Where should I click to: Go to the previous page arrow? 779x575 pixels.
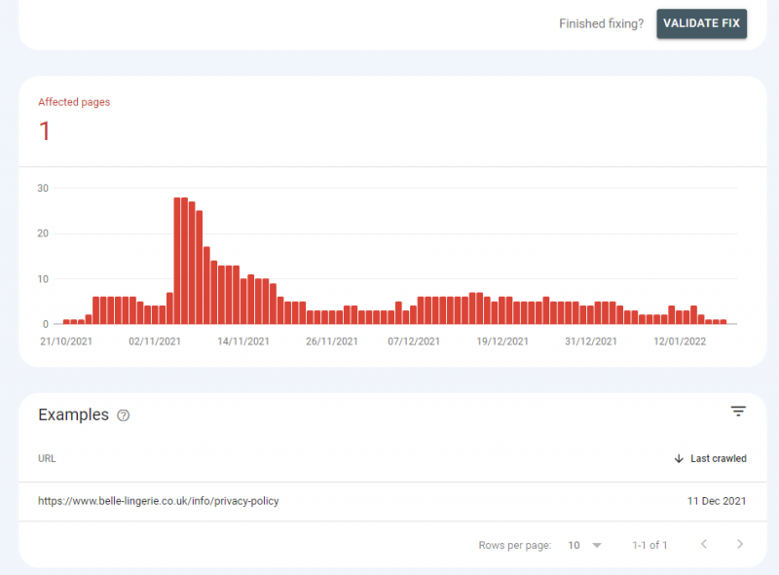click(x=704, y=544)
